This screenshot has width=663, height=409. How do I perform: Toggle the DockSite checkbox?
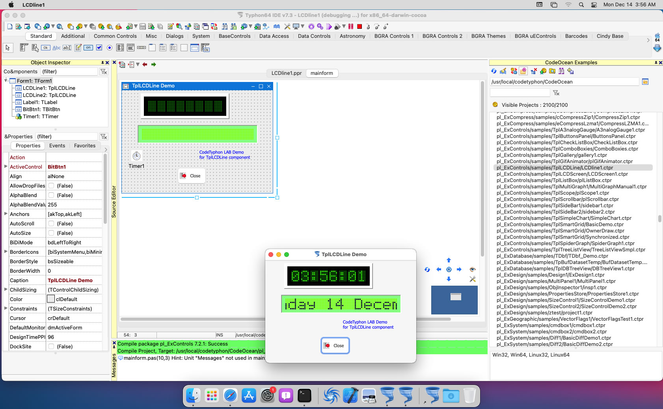coord(51,346)
